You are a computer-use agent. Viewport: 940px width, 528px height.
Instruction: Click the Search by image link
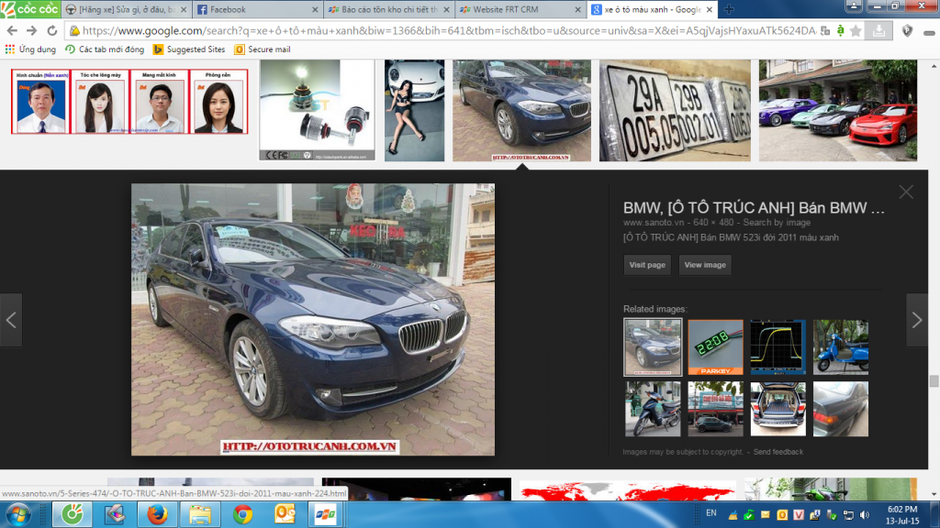pyautogui.click(x=777, y=222)
